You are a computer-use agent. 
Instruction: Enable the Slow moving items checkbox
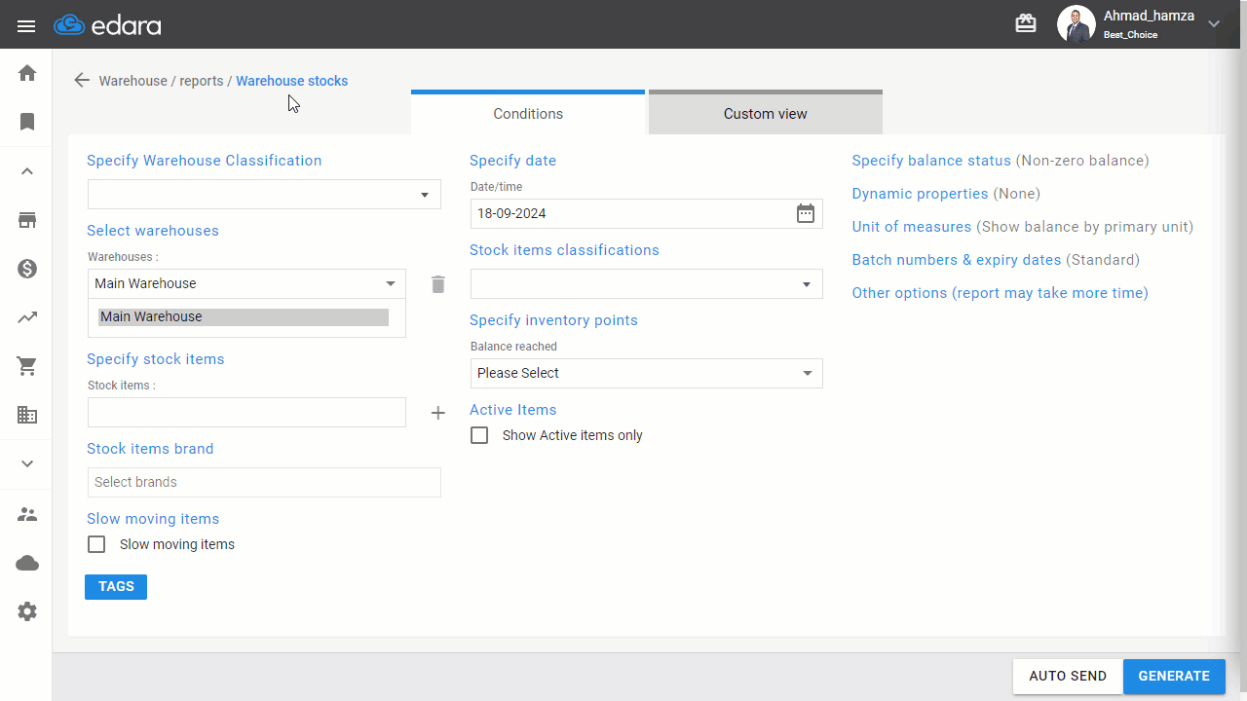96,544
